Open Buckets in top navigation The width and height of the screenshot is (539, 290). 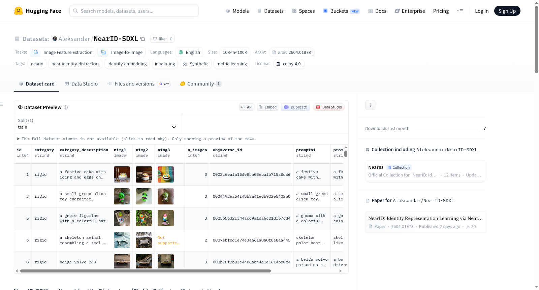341,11
